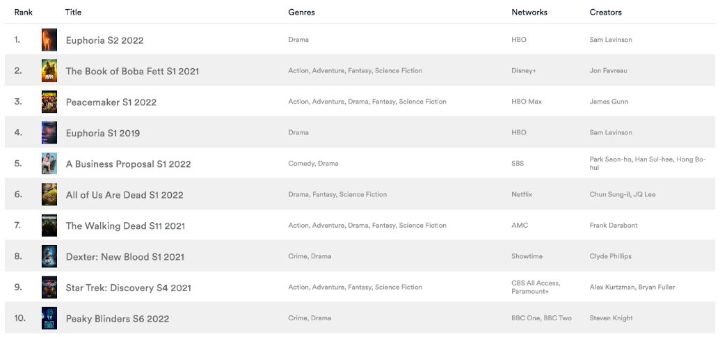Select the Netflix network entry
720x337 pixels.
(x=522, y=194)
